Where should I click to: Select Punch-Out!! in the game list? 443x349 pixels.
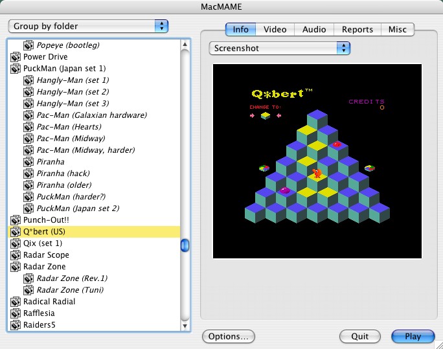(94, 220)
